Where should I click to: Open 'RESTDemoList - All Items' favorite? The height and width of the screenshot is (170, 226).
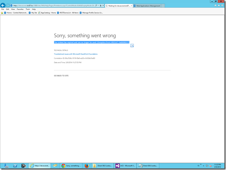68,13
